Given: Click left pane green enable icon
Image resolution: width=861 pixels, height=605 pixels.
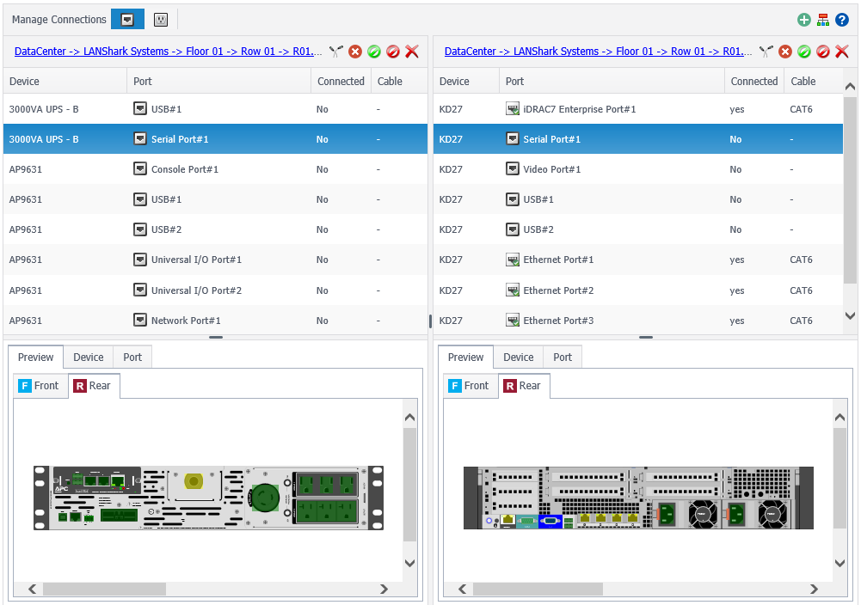Looking at the screenshot, I should coord(374,52).
